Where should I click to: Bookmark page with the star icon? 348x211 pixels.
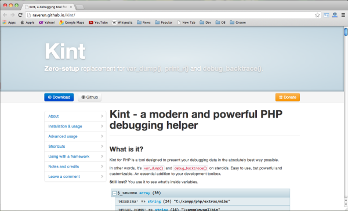[317, 15]
